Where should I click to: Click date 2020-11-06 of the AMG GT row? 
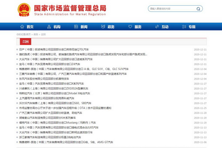pos(200,142)
